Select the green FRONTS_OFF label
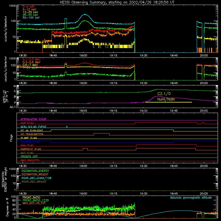Screen dimensions: 221x221 (x=29, y=157)
